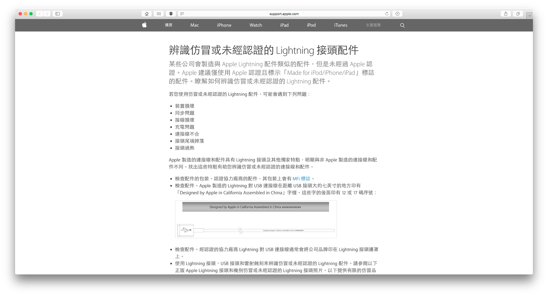The height and width of the screenshot is (296, 548).
Task: Click the gray 'Designed by Apple in California' banner
Action: click(256, 207)
